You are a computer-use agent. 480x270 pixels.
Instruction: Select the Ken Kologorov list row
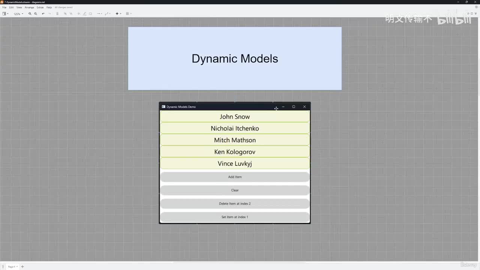pyautogui.click(x=235, y=152)
